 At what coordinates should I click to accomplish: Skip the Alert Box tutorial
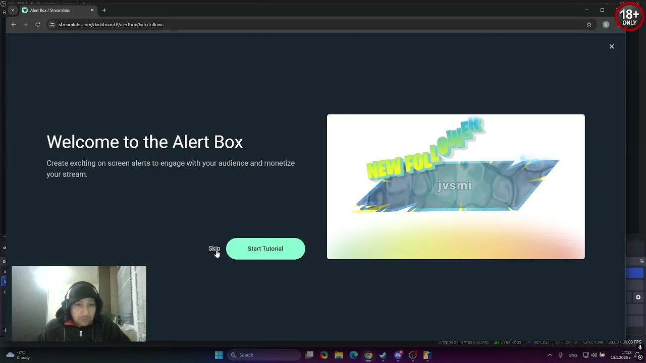click(214, 249)
